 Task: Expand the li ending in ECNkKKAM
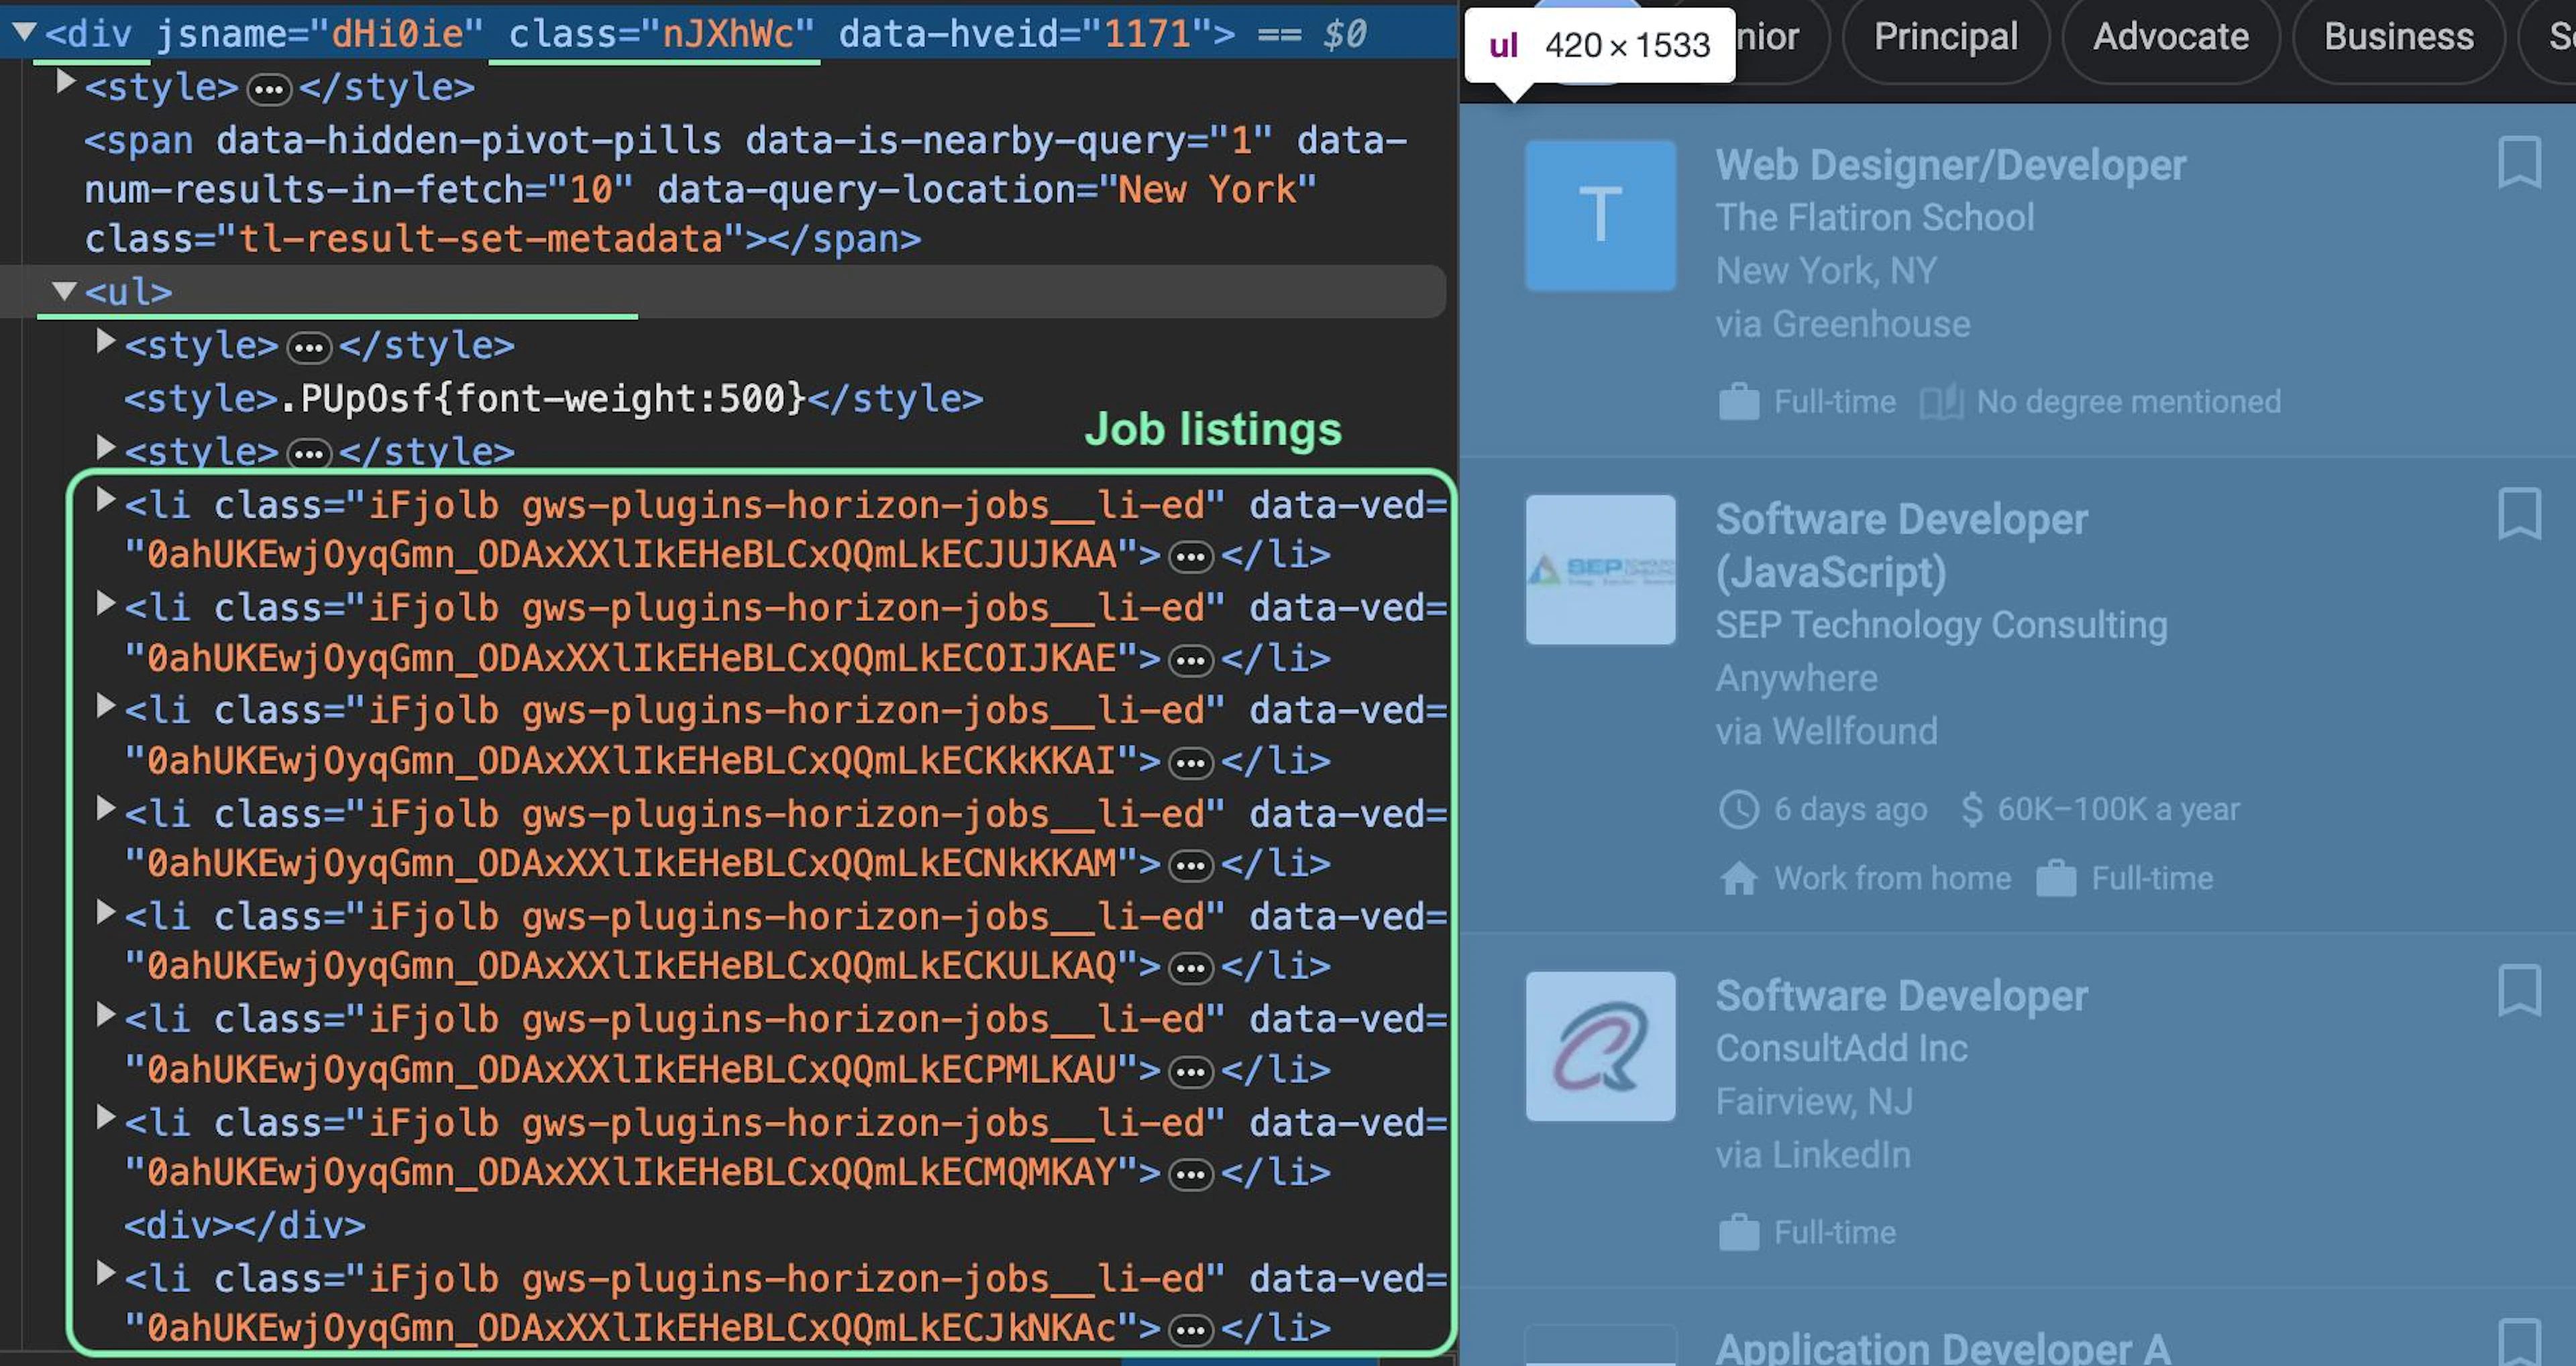pos(105,809)
